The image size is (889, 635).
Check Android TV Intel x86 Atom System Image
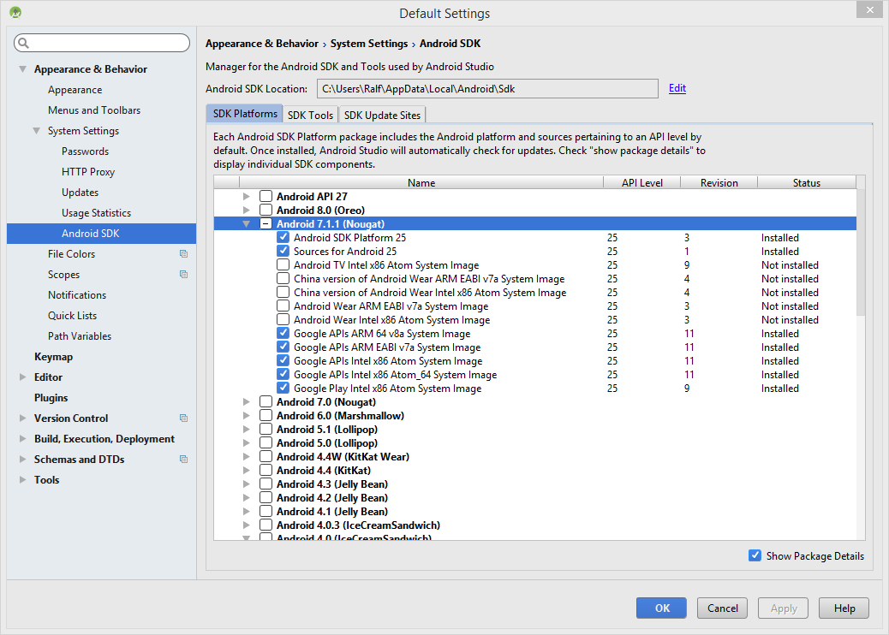[x=283, y=264]
